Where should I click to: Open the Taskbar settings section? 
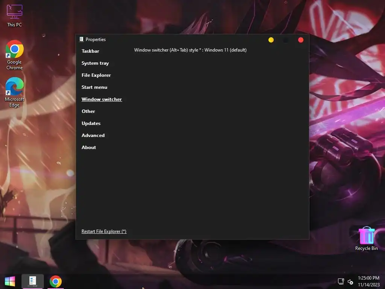tap(90, 51)
